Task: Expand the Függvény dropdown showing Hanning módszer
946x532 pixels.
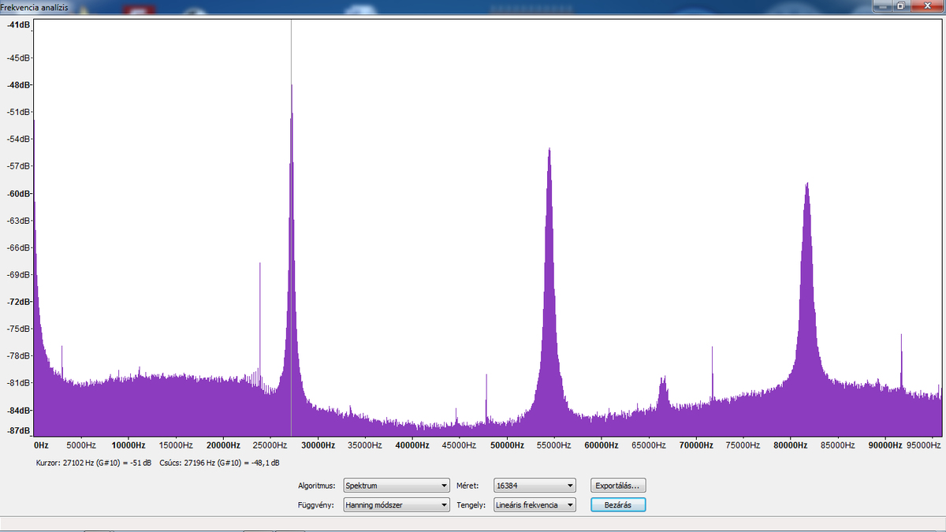Action: point(396,504)
